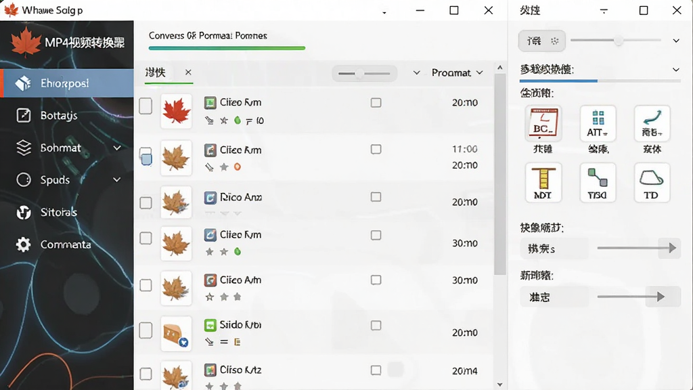
Task: Click the arrow button of the first right panel slider
Action: tap(670, 248)
